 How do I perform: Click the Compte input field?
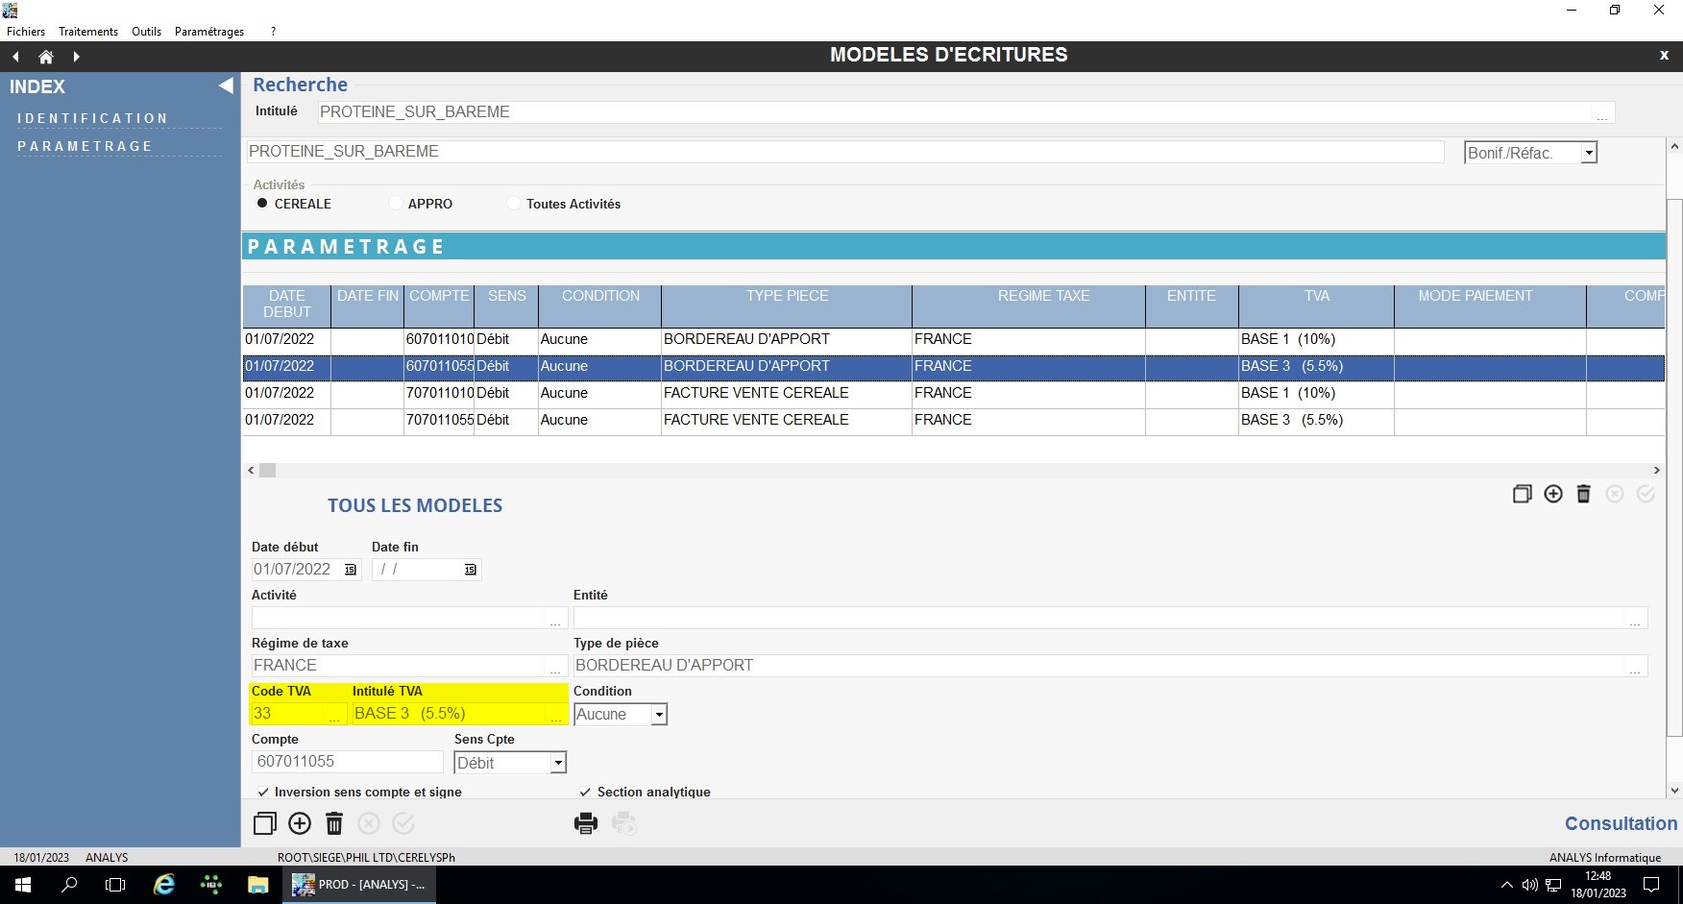point(347,762)
